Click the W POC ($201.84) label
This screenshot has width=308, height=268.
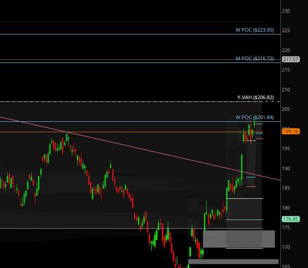254,117
